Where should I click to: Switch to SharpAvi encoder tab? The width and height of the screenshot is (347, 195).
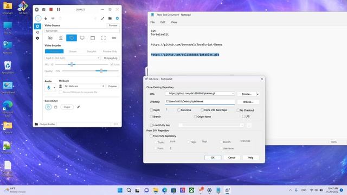point(92,51)
